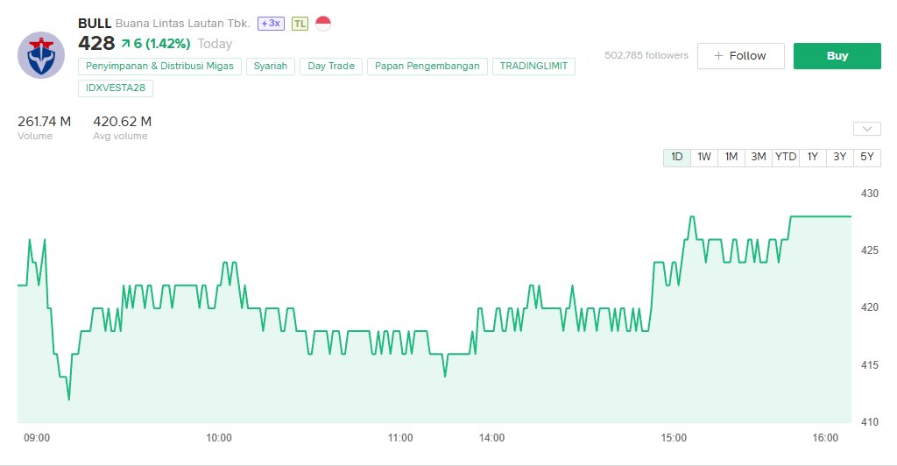
Task: Click the 15:00 time axis label
Action: (674, 438)
